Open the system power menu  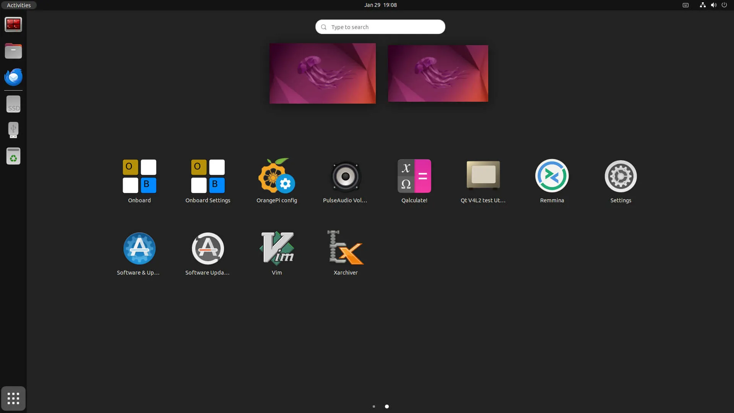coord(724,5)
